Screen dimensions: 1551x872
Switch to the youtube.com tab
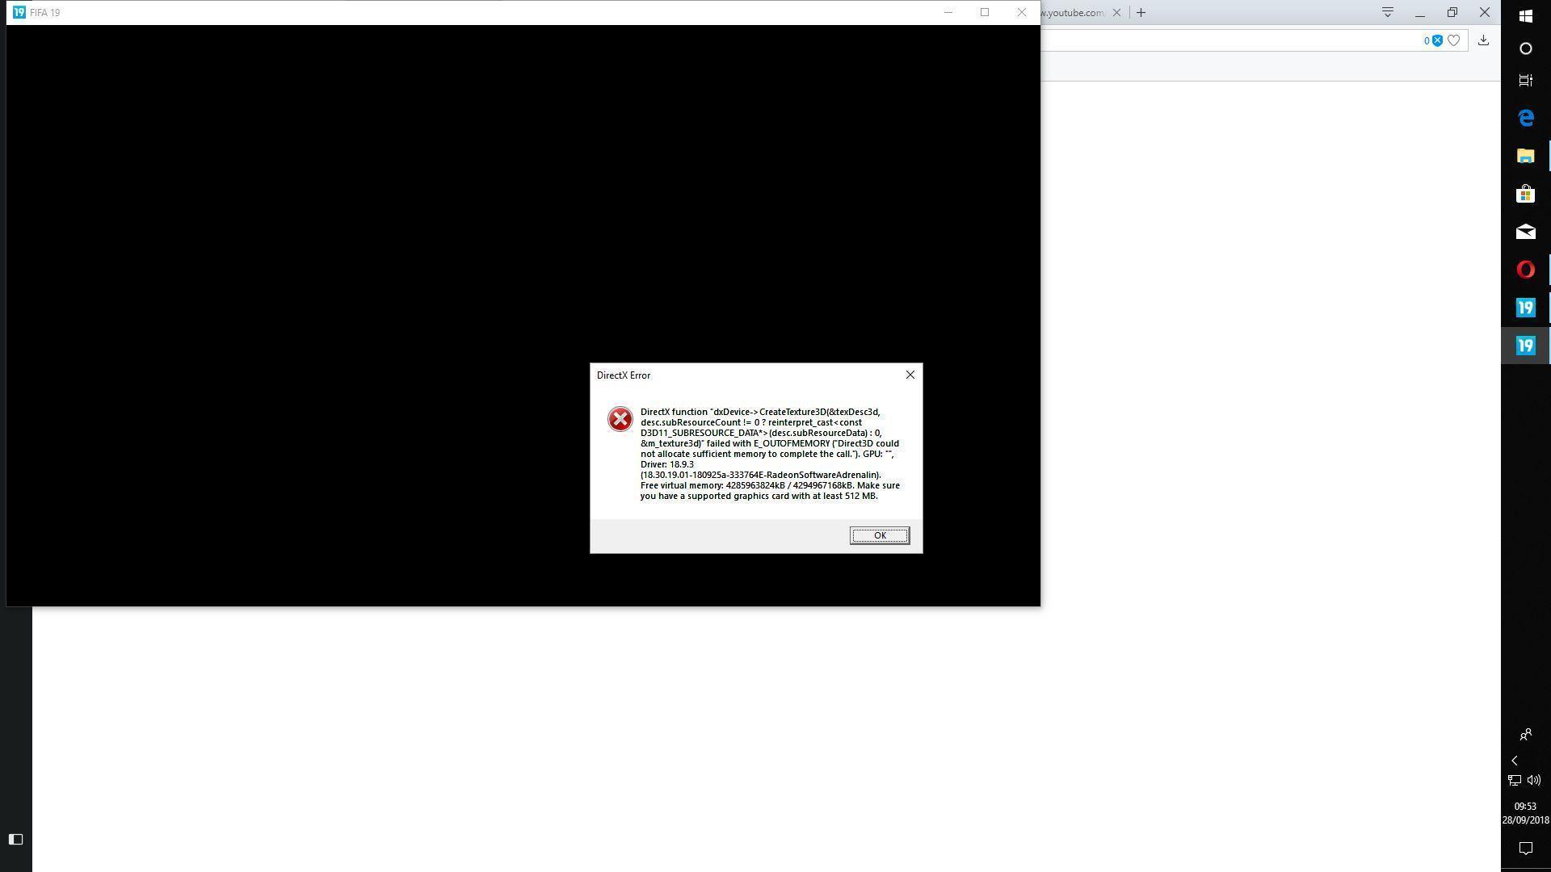click(1073, 12)
